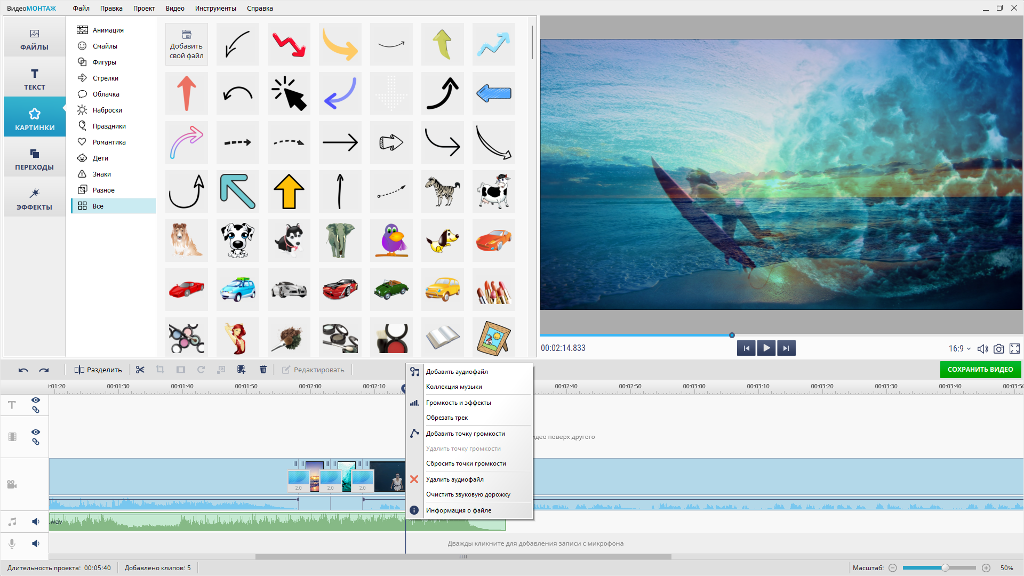Open the Проект menu
1024x576 pixels.
coord(144,8)
